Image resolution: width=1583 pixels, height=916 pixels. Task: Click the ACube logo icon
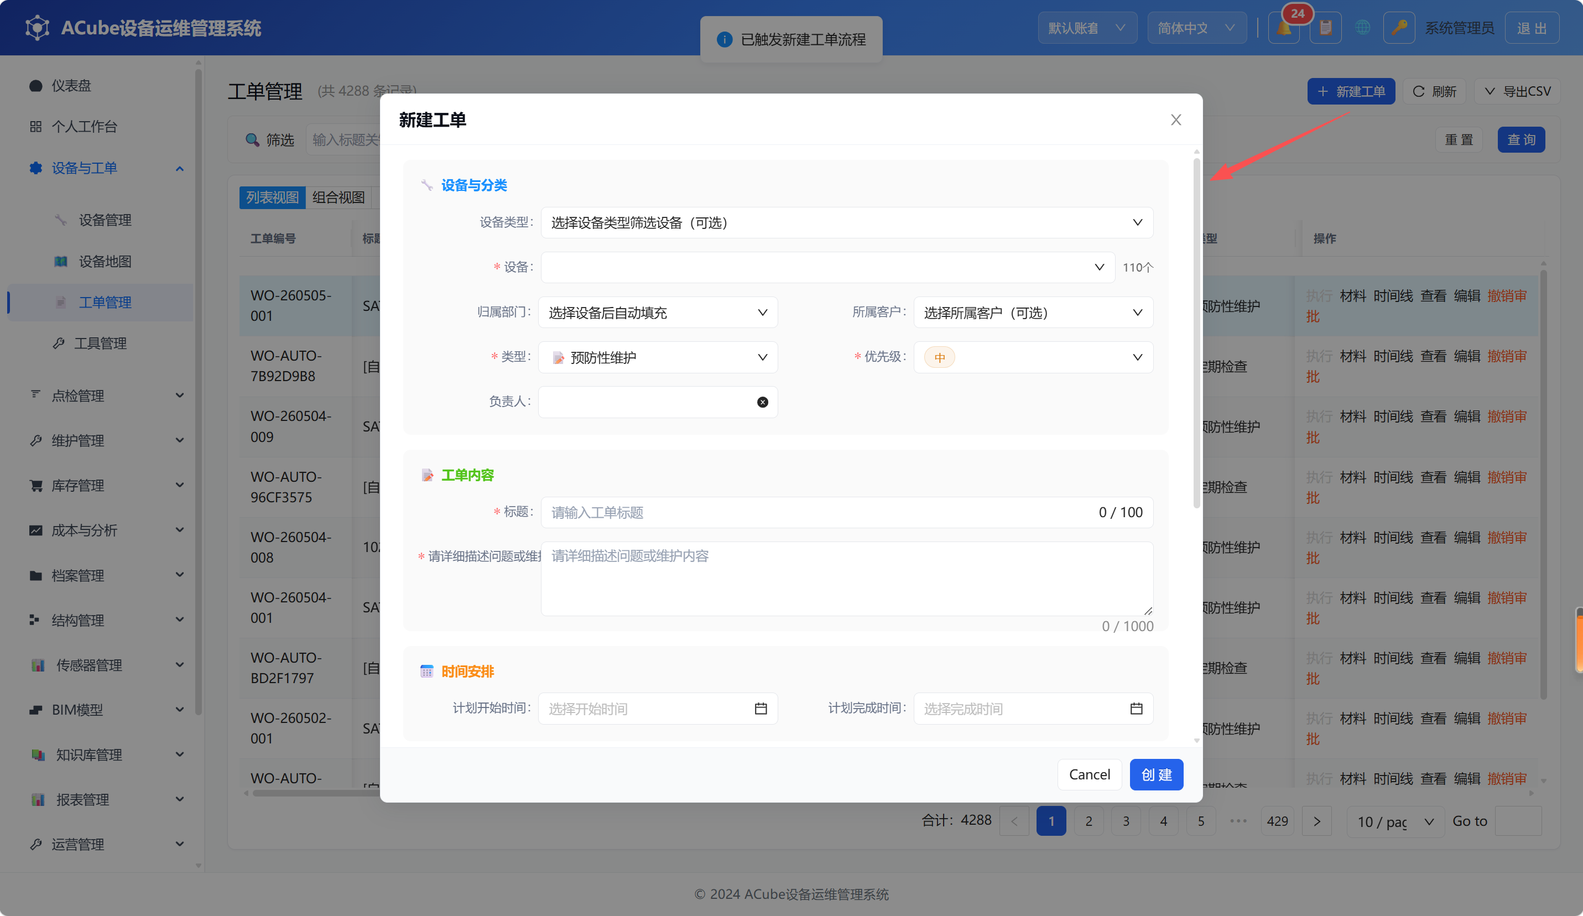[37, 28]
